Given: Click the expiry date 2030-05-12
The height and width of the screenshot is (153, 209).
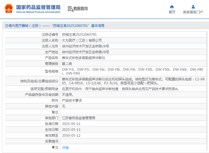Looking at the screenshot, I should point(71,136).
